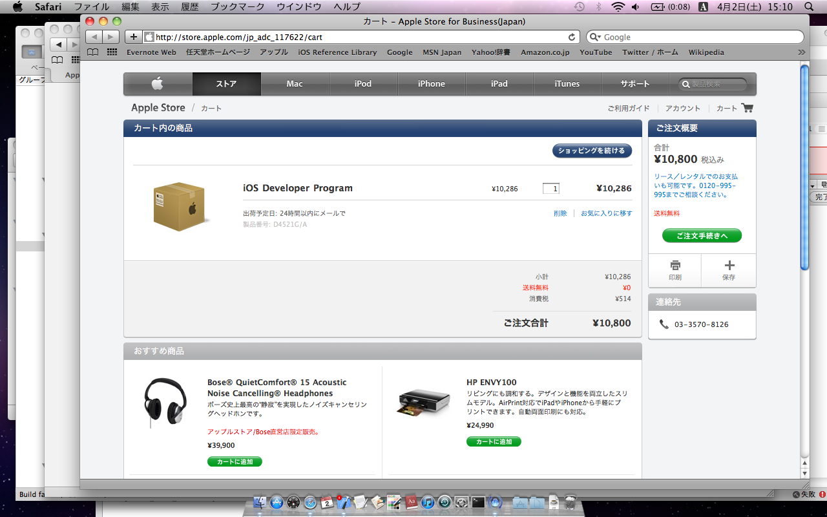Launch Terminal from the Dock
This screenshot has height=517, width=827.
point(478,502)
